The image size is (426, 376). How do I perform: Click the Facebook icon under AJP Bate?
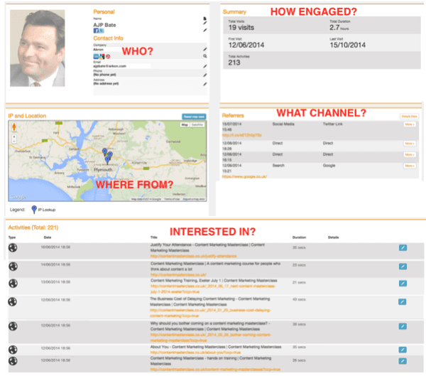pos(96,31)
